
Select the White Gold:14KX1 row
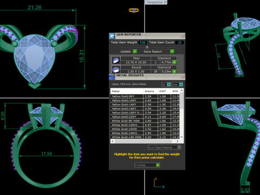click(145, 133)
